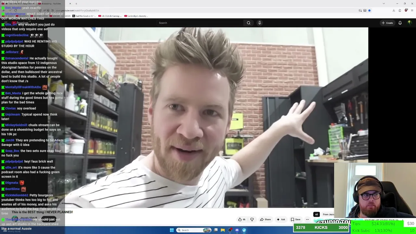Click chat username 'Jellistarz'

pyautogui.click(x=12, y=52)
